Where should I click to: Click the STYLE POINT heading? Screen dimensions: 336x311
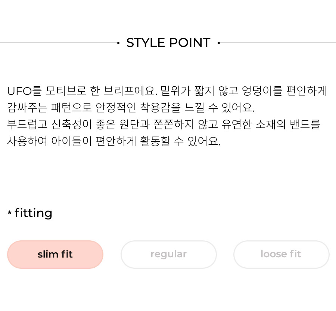point(168,43)
